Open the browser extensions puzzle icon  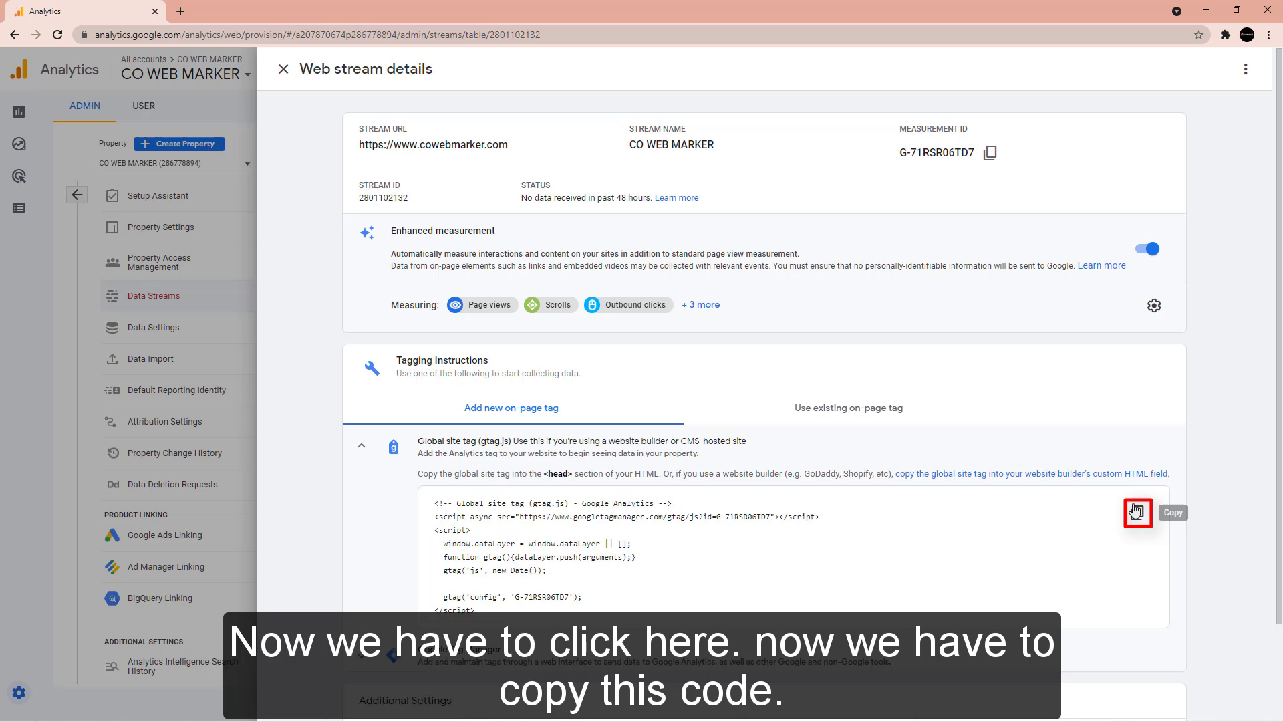point(1225,35)
